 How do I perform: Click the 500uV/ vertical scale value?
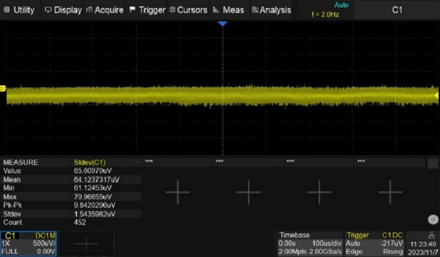[44, 243]
